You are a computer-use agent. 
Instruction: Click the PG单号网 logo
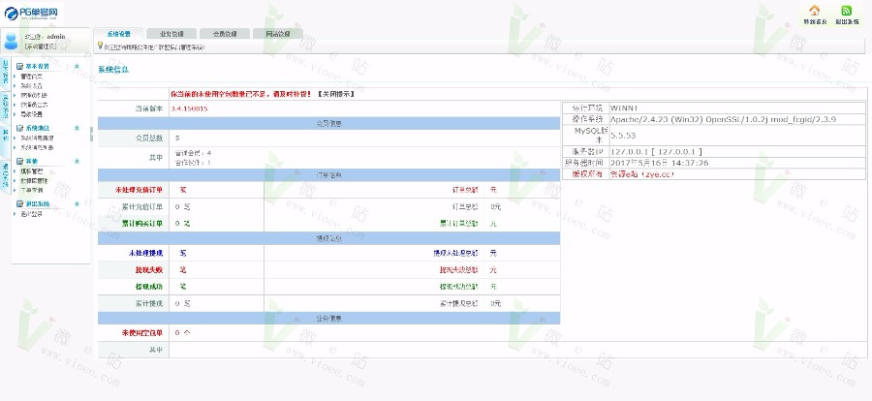33,13
